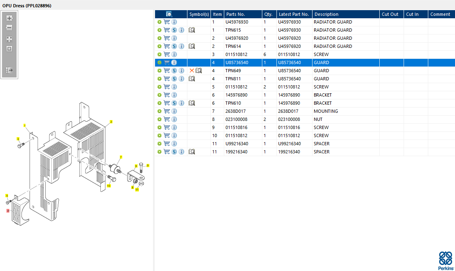Viewport: 455px width, 271px height.
Task: Open info for nut 023100008
Action: pos(174,120)
